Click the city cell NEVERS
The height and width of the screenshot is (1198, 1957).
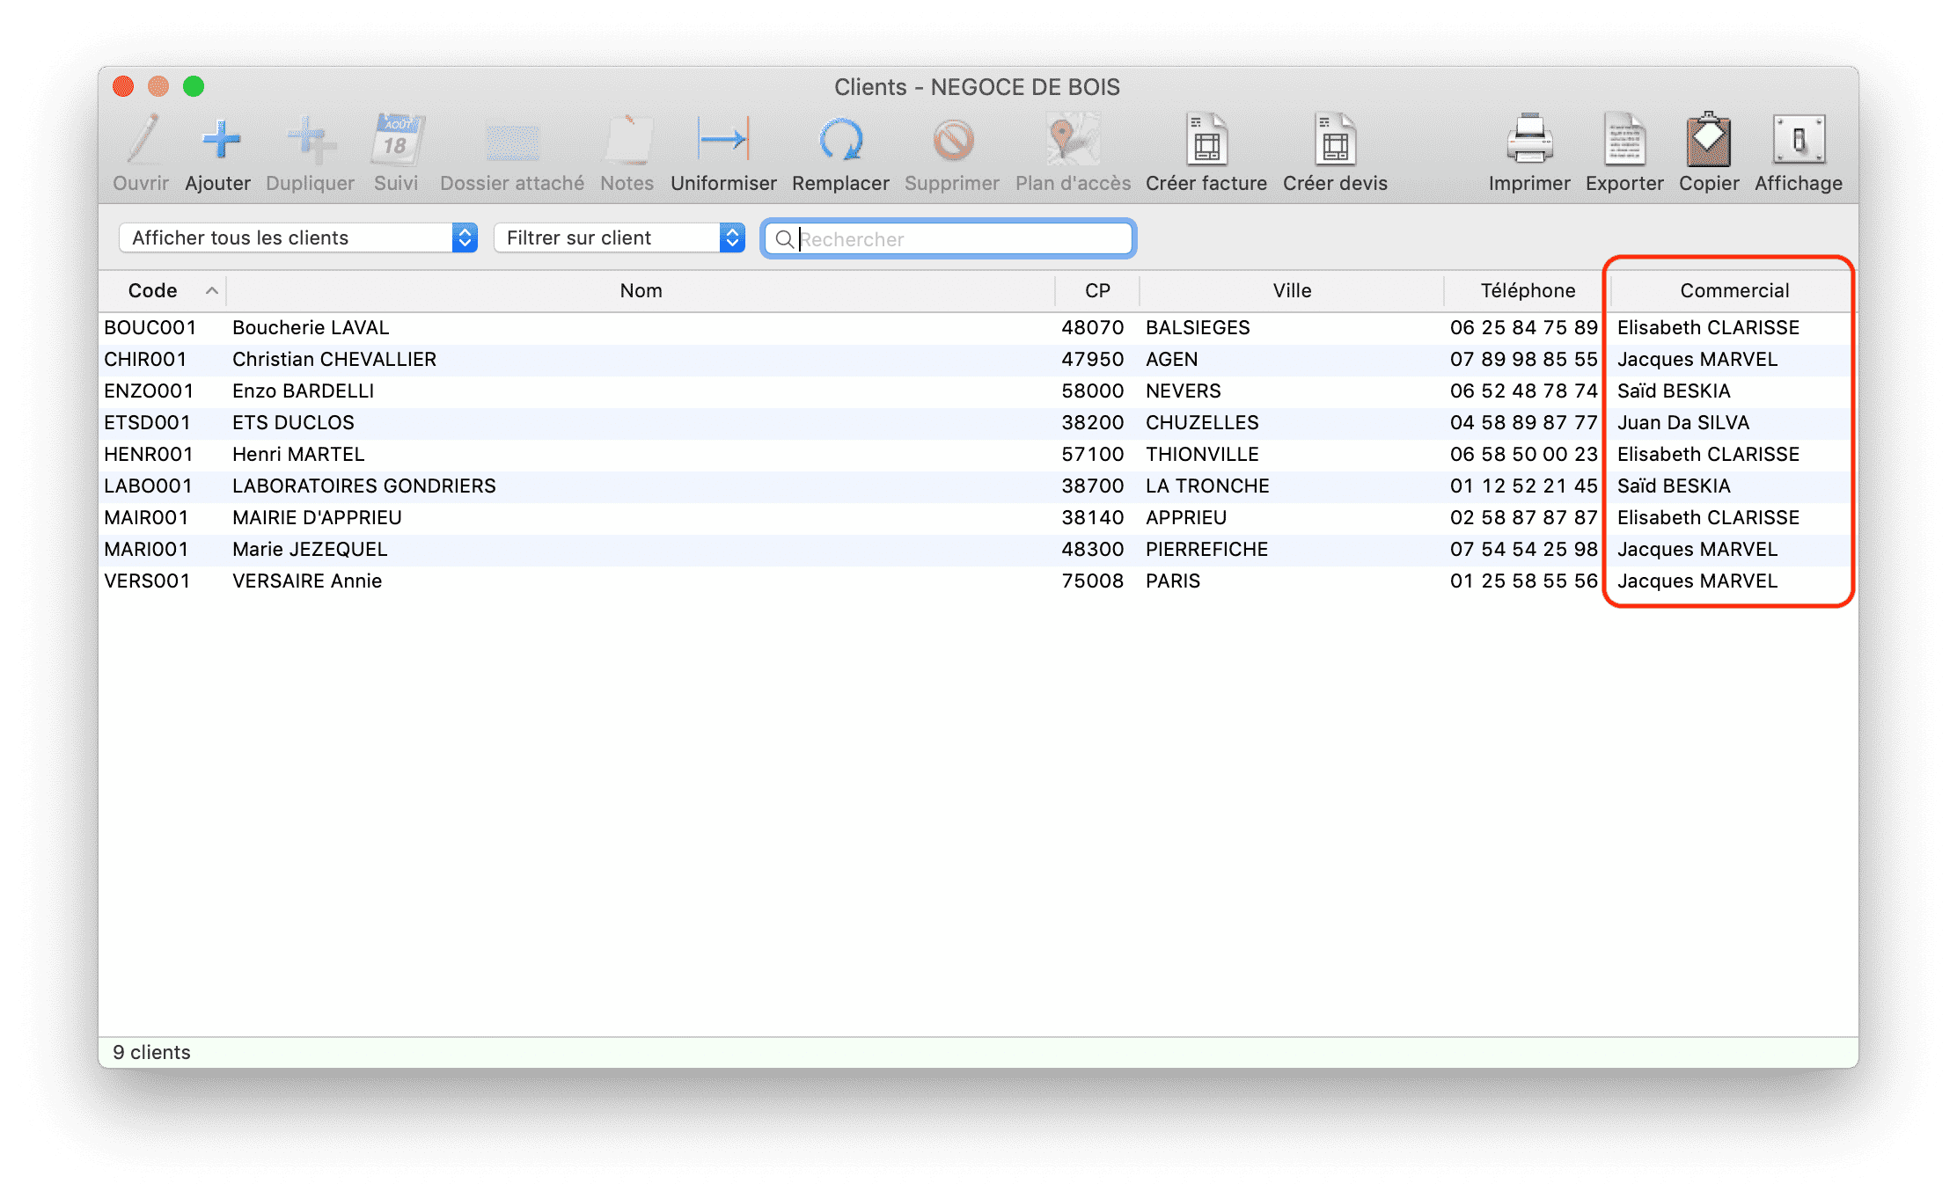[x=1183, y=391]
